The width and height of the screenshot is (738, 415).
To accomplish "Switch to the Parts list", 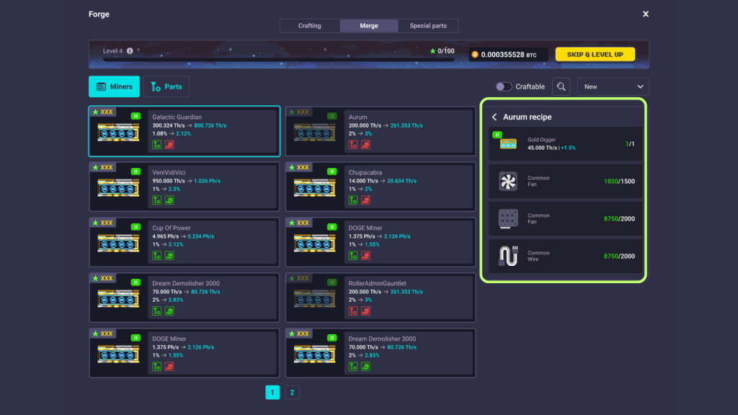I will pos(166,86).
